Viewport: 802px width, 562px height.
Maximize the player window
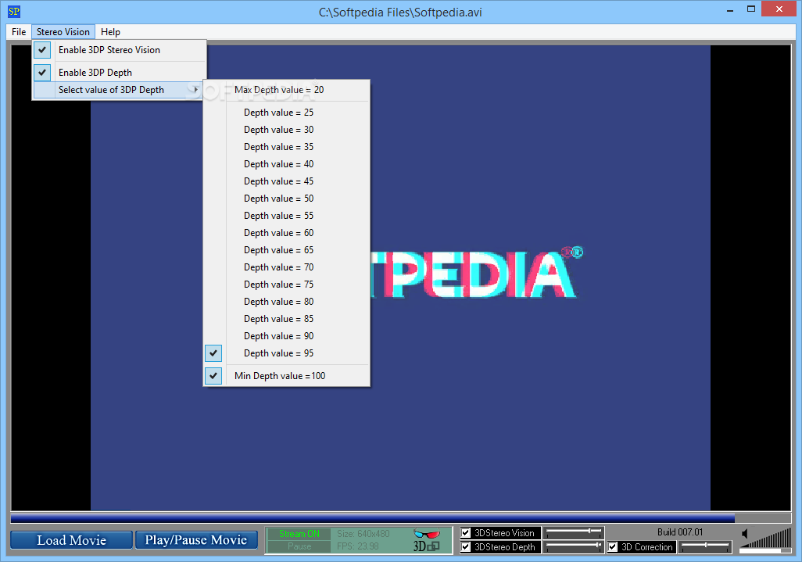click(x=751, y=9)
